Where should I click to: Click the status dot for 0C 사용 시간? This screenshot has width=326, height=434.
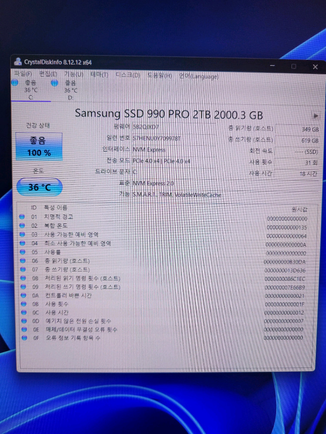click(24, 312)
